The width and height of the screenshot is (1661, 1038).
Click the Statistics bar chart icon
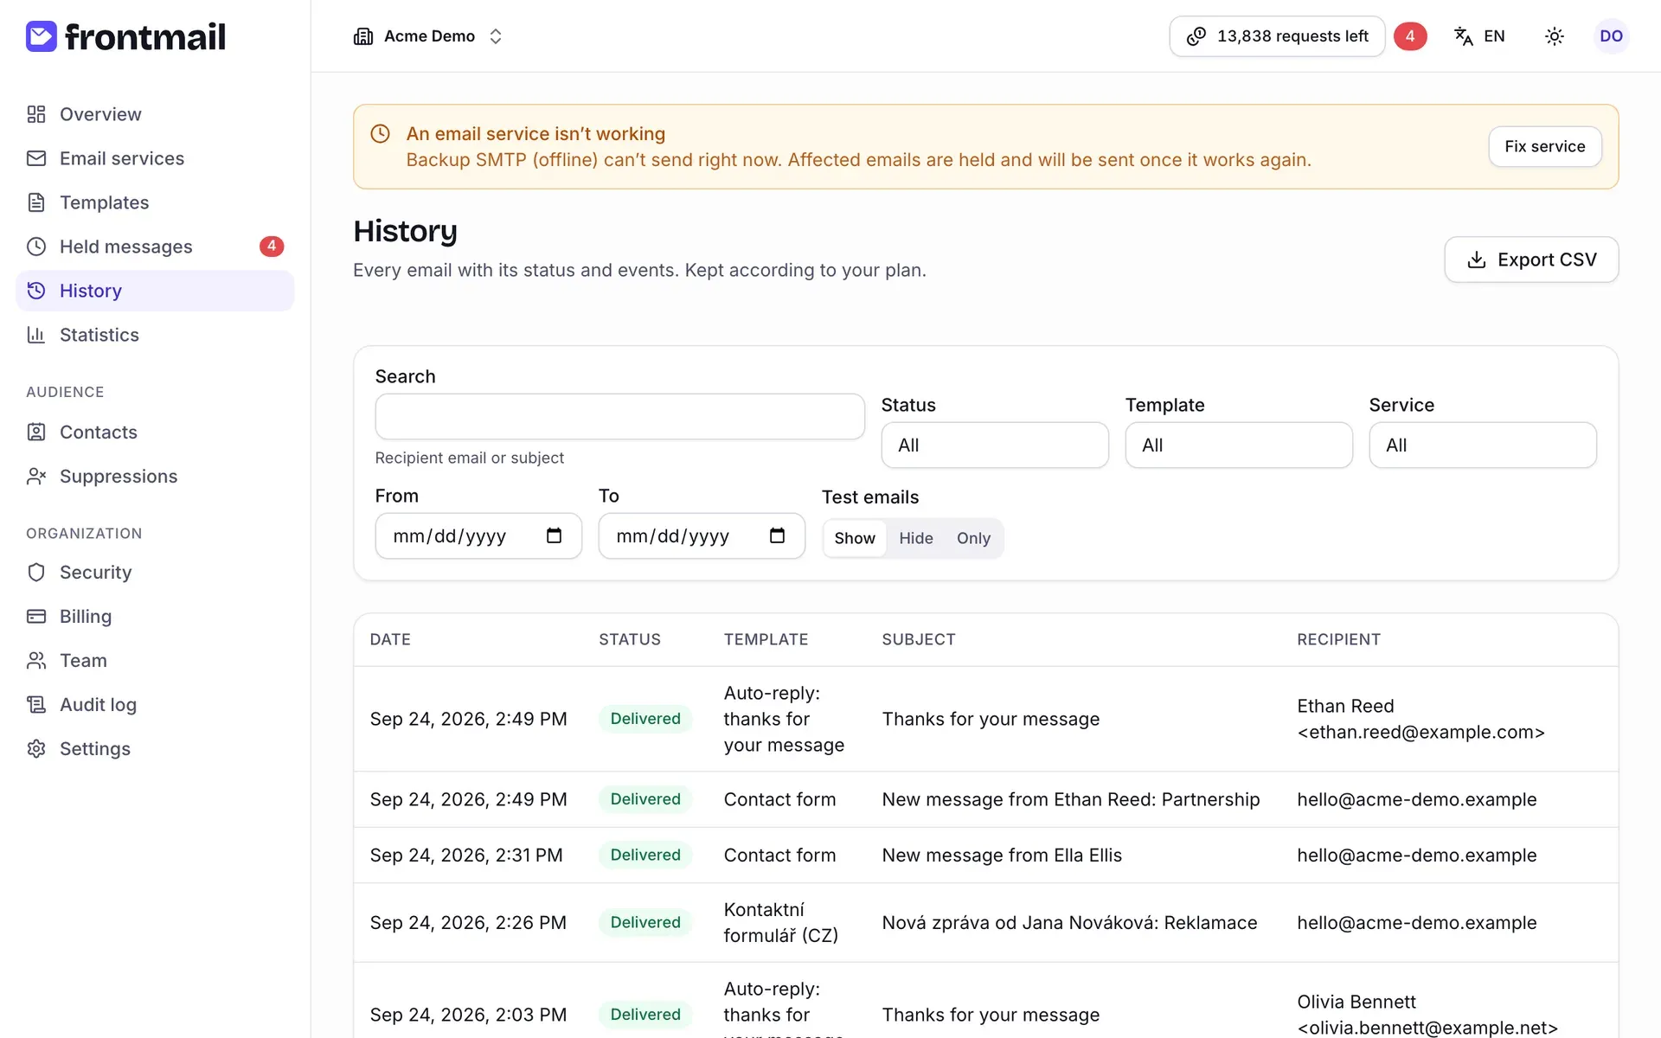coord(36,335)
